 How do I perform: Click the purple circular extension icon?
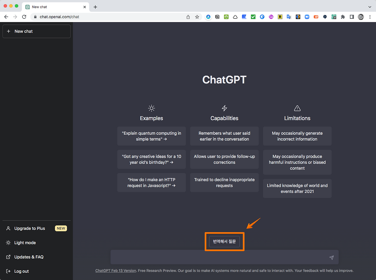[x=271, y=17]
